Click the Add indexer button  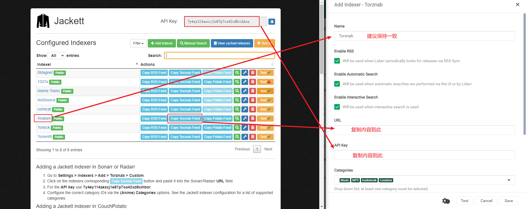162,43
